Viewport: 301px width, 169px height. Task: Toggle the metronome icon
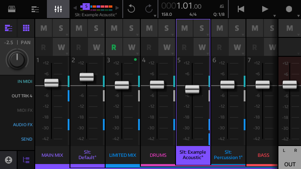222,6
